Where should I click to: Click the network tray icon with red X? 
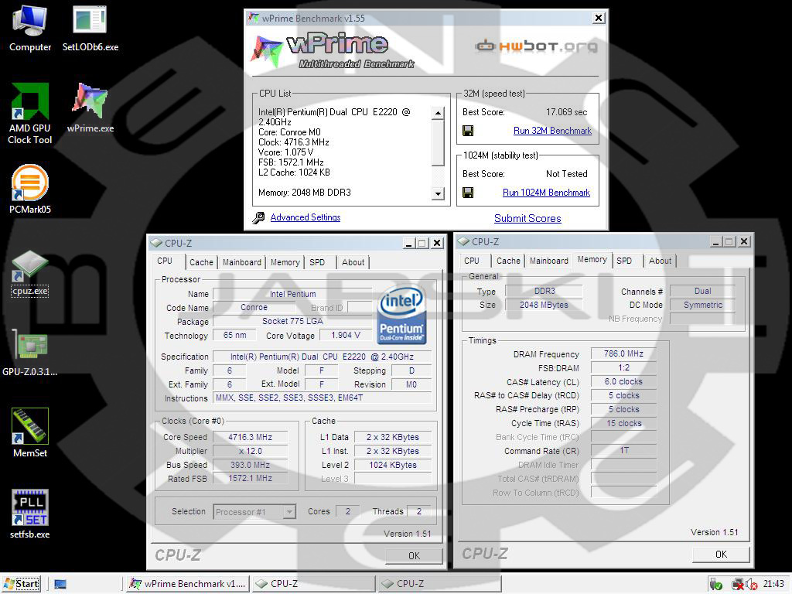click(x=737, y=585)
